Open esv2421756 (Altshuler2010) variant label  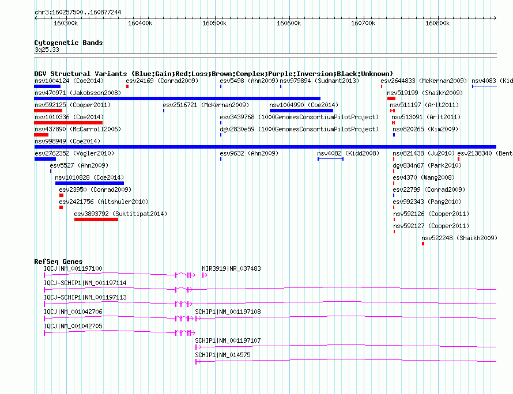104,202
